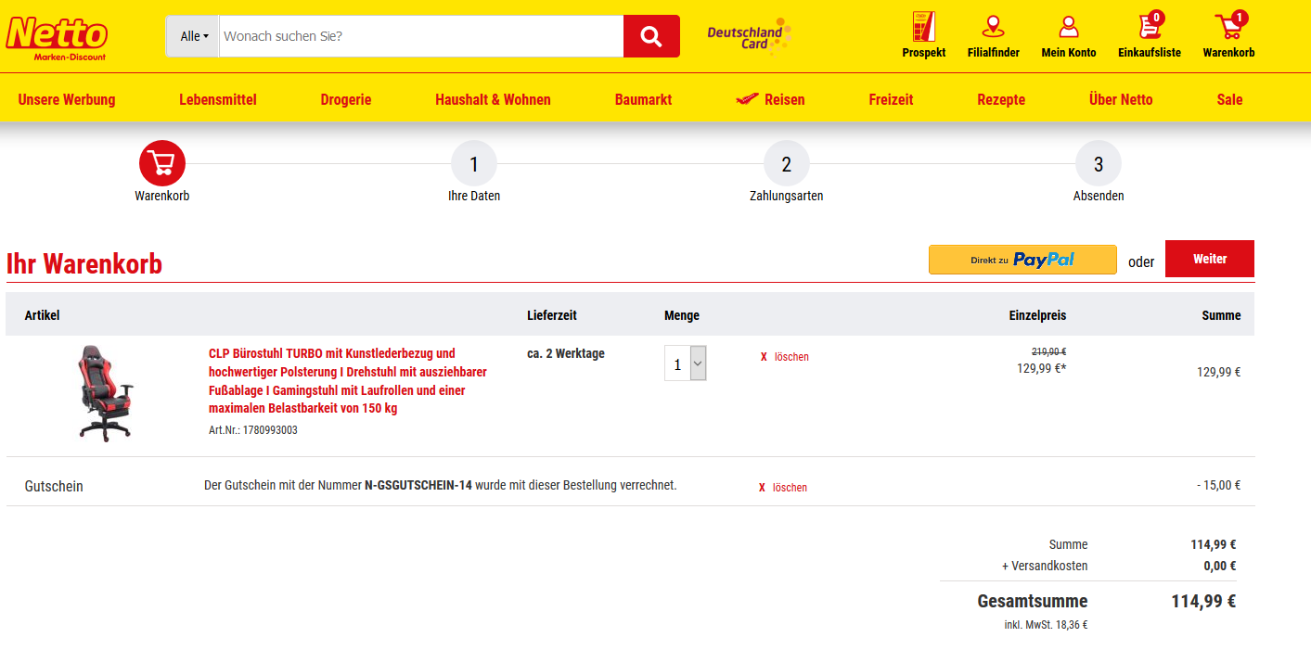Click the Netto Marken-Discount logo
This screenshot has width=1311, height=650.
point(57,37)
